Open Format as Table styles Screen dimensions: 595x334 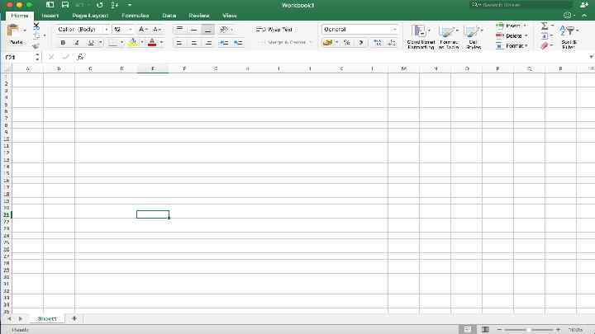pos(449,37)
